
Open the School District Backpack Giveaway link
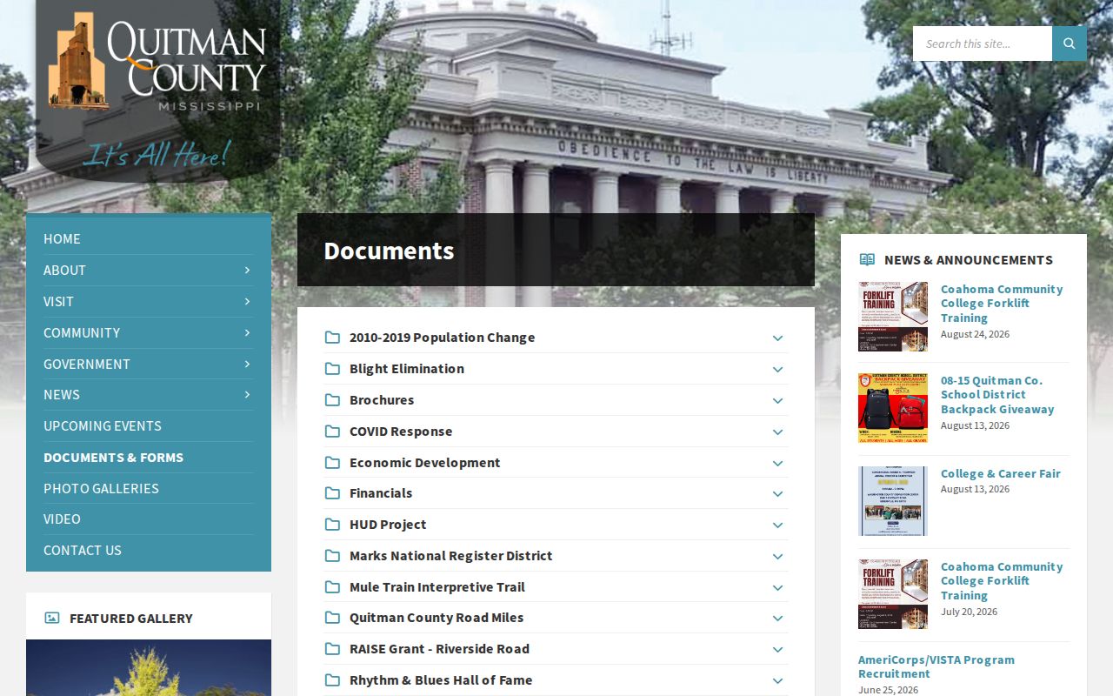click(x=997, y=394)
